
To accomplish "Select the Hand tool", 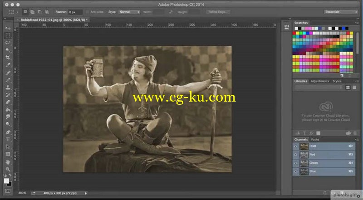I will (x=8, y=162).
